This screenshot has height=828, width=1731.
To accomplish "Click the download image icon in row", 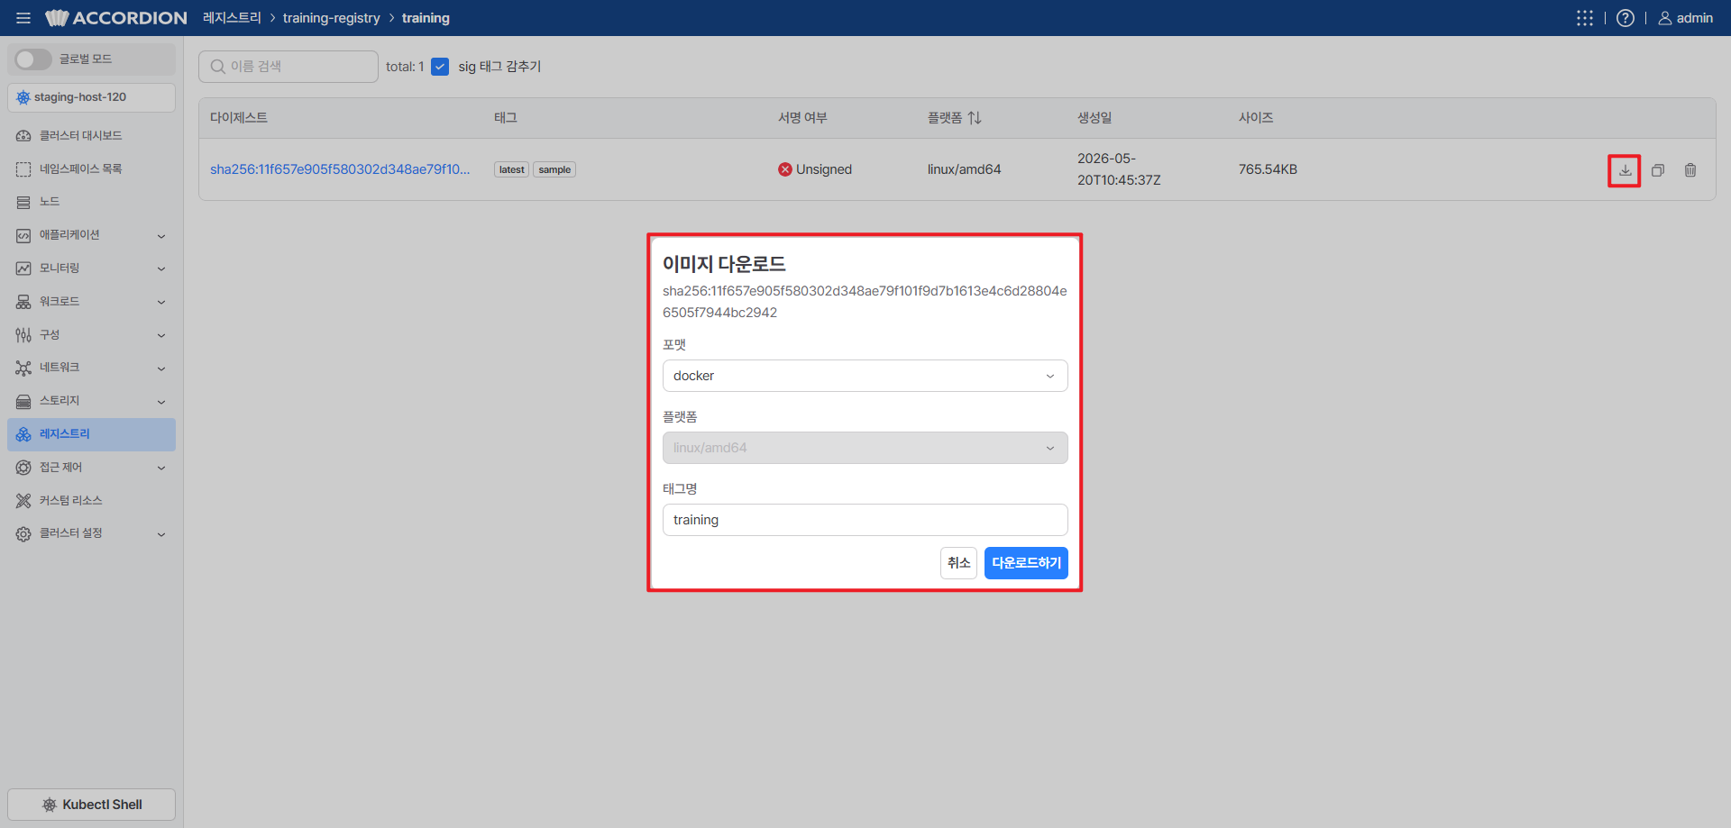I will 1625,170.
